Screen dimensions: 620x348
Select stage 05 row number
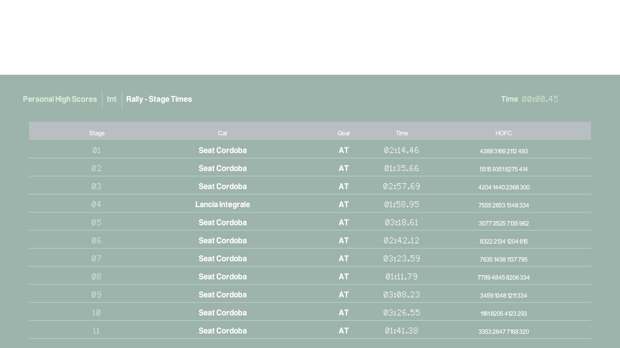[x=97, y=222]
